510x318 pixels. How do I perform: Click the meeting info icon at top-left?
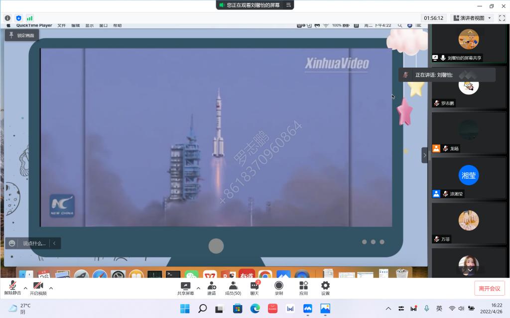[x=7, y=18]
